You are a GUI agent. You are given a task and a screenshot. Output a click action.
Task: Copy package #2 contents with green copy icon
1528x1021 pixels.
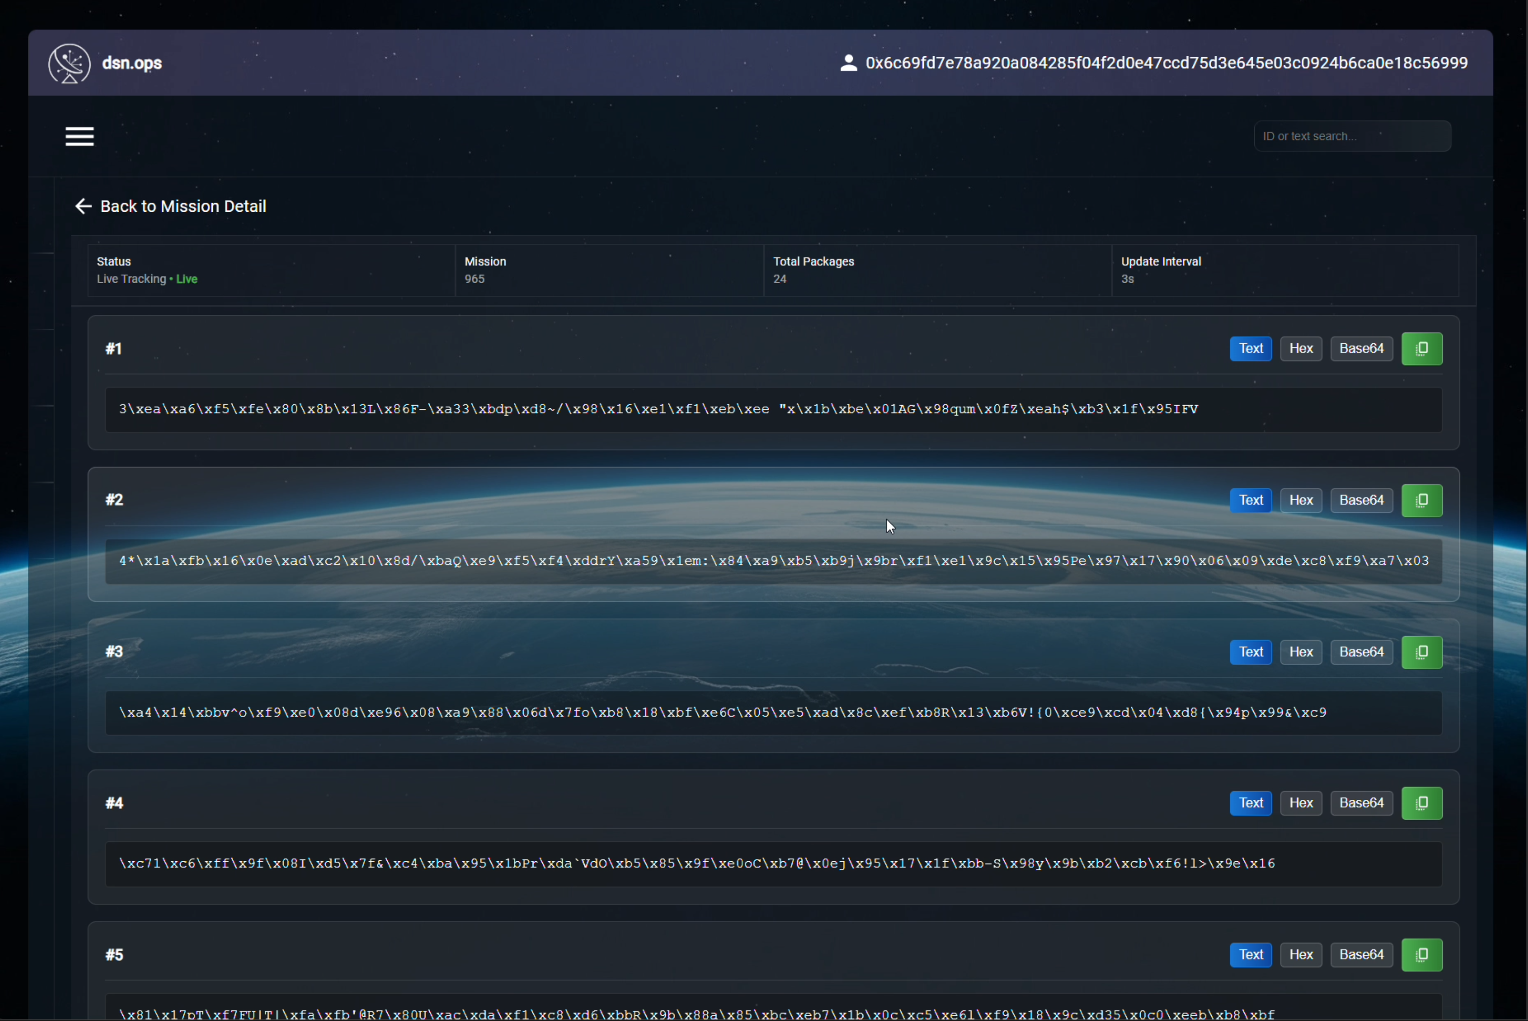[x=1422, y=501]
